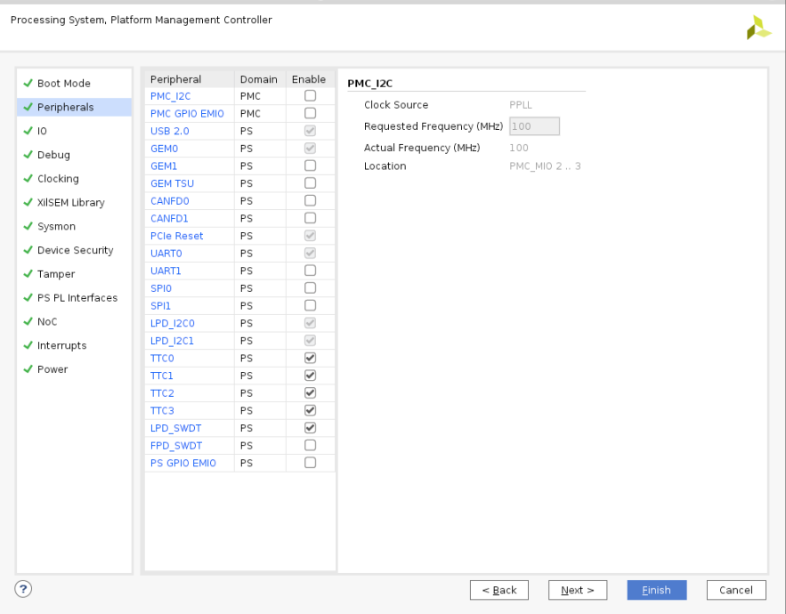Open the CANFD0 peripheral settings
Image resolution: width=786 pixels, height=614 pixels.
[169, 201]
